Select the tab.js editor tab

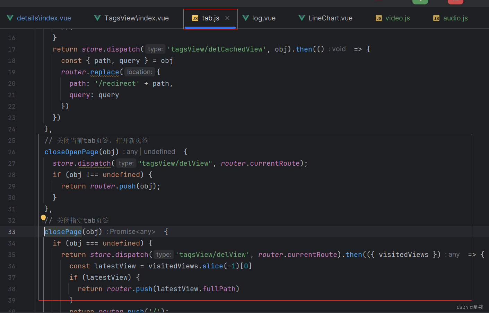pyautogui.click(x=211, y=18)
